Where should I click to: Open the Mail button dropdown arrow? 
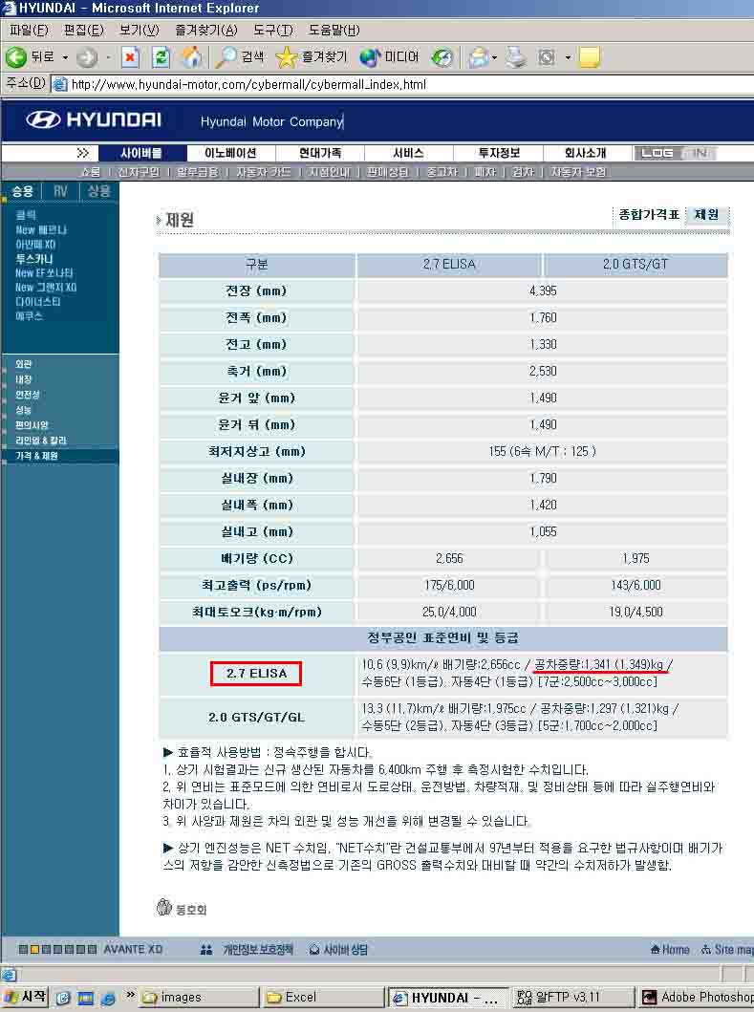tap(494, 58)
